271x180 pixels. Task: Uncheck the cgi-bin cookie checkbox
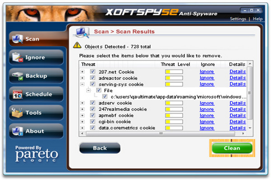tap(93, 121)
